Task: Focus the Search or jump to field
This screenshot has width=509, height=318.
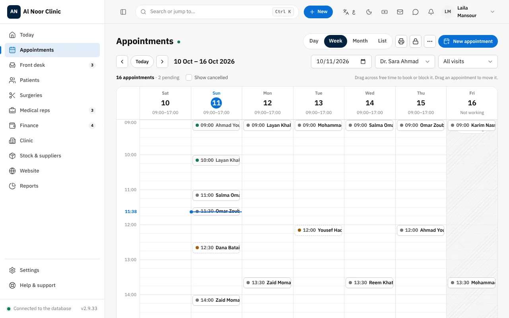Action: pyautogui.click(x=217, y=12)
